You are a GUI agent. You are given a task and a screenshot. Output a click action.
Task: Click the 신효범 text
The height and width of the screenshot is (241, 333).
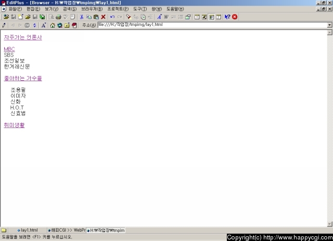[18, 113]
